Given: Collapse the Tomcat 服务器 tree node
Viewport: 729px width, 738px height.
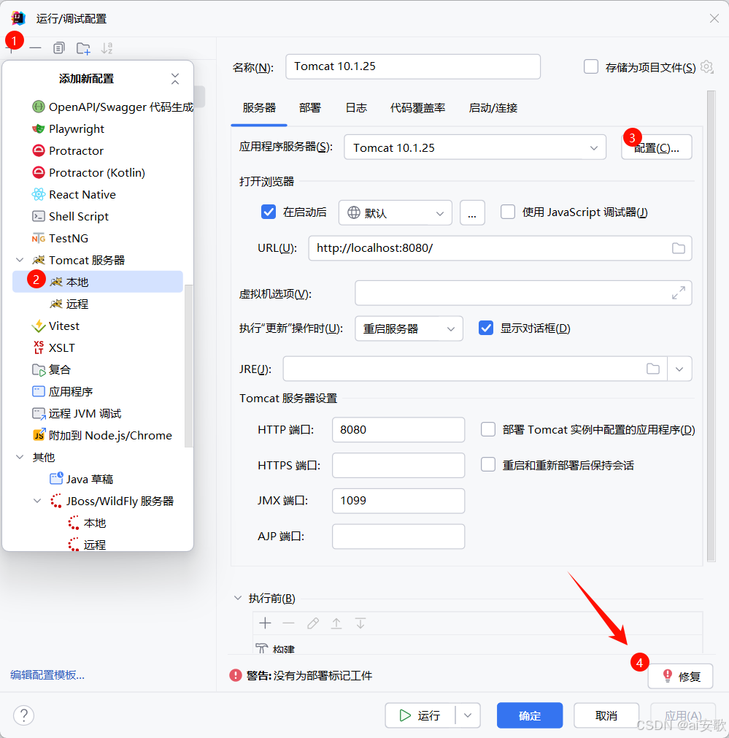Looking at the screenshot, I should 20,260.
